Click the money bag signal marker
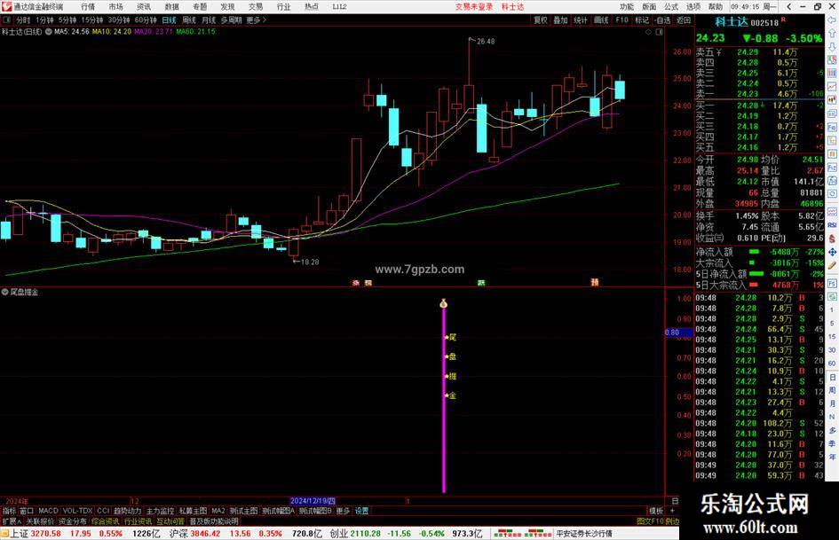The height and width of the screenshot is (540, 839). coord(444,303)
